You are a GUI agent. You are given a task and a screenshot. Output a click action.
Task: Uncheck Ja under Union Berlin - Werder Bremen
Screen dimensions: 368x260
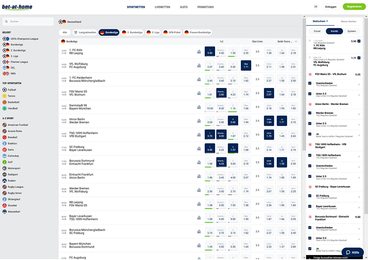click(x=310, y=134)
